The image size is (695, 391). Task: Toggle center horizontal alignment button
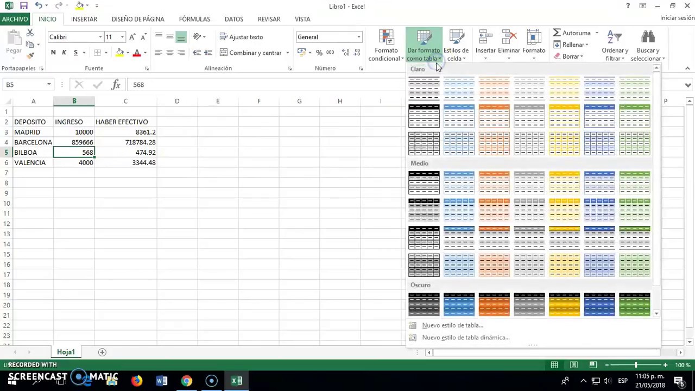click(x=170, y=53)
